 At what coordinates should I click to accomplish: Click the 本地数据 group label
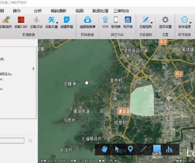pyautogui.click(x=29, y=35)
